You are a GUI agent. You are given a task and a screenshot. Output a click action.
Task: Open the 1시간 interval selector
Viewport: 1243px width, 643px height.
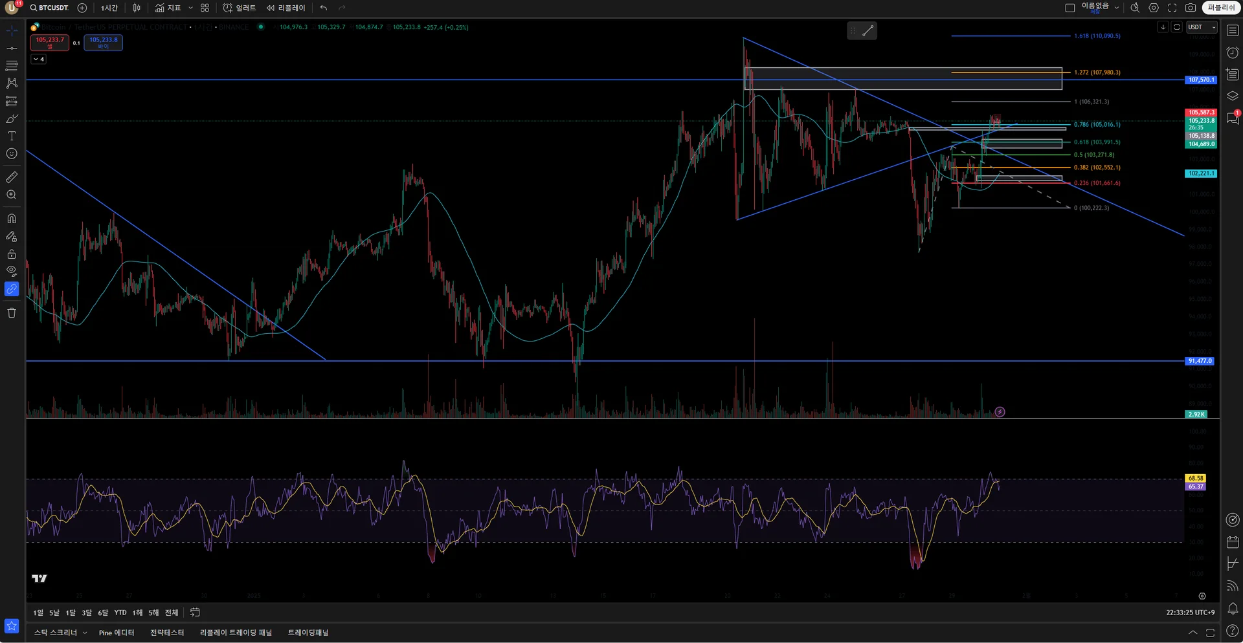pyautogui.click(x=109, y=8)
